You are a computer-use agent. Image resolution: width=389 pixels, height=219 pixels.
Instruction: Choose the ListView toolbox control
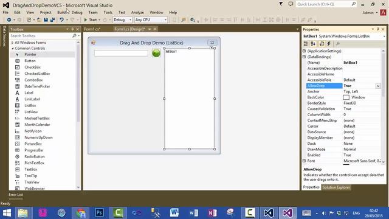(31, 112)
